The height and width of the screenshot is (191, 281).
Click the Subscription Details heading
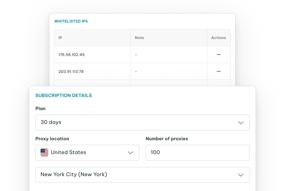pos(64,95)
